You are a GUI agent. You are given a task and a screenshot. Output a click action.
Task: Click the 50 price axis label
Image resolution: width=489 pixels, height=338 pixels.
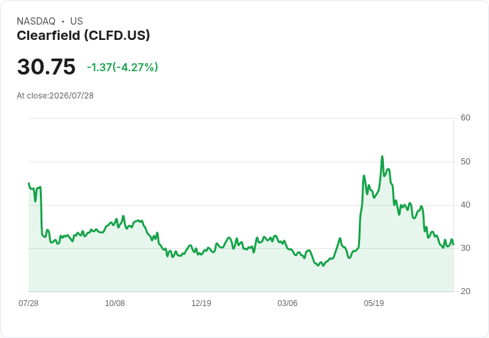[x=465, y=162]
